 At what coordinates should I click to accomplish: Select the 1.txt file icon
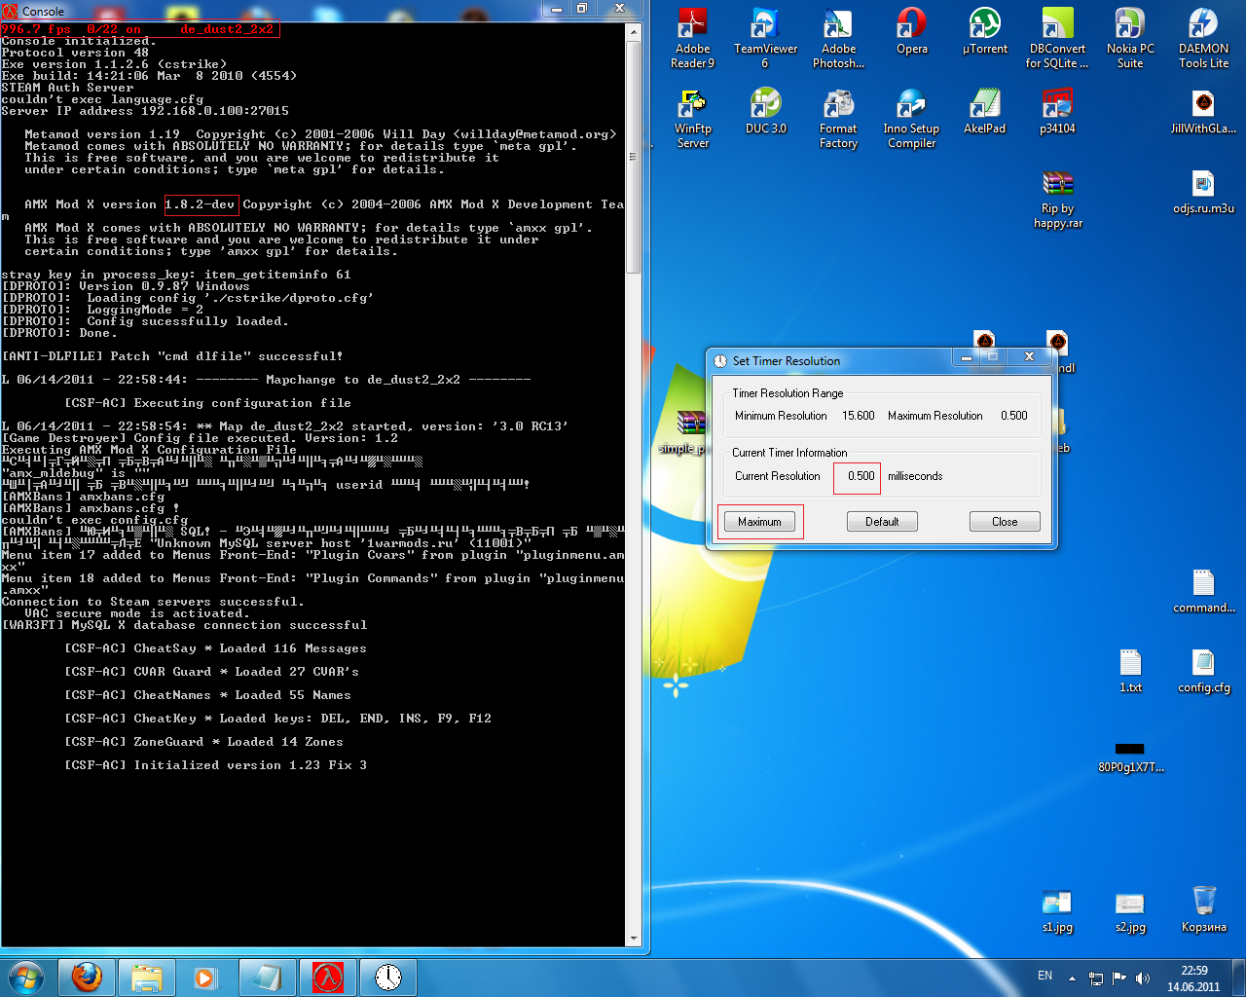coord(1130,671)
